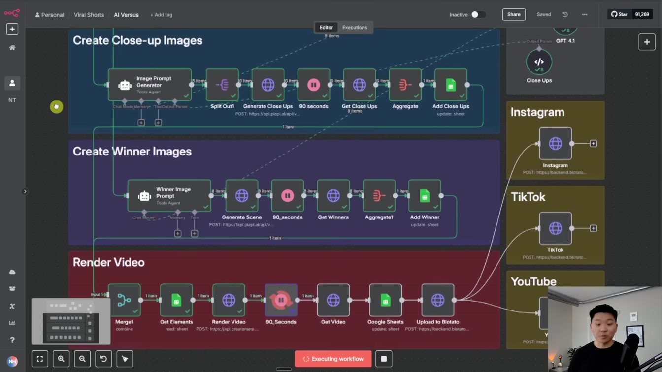The image size is (662, 372).
Task: Open the Add Winner sheet node
Action: pos(425,196)
